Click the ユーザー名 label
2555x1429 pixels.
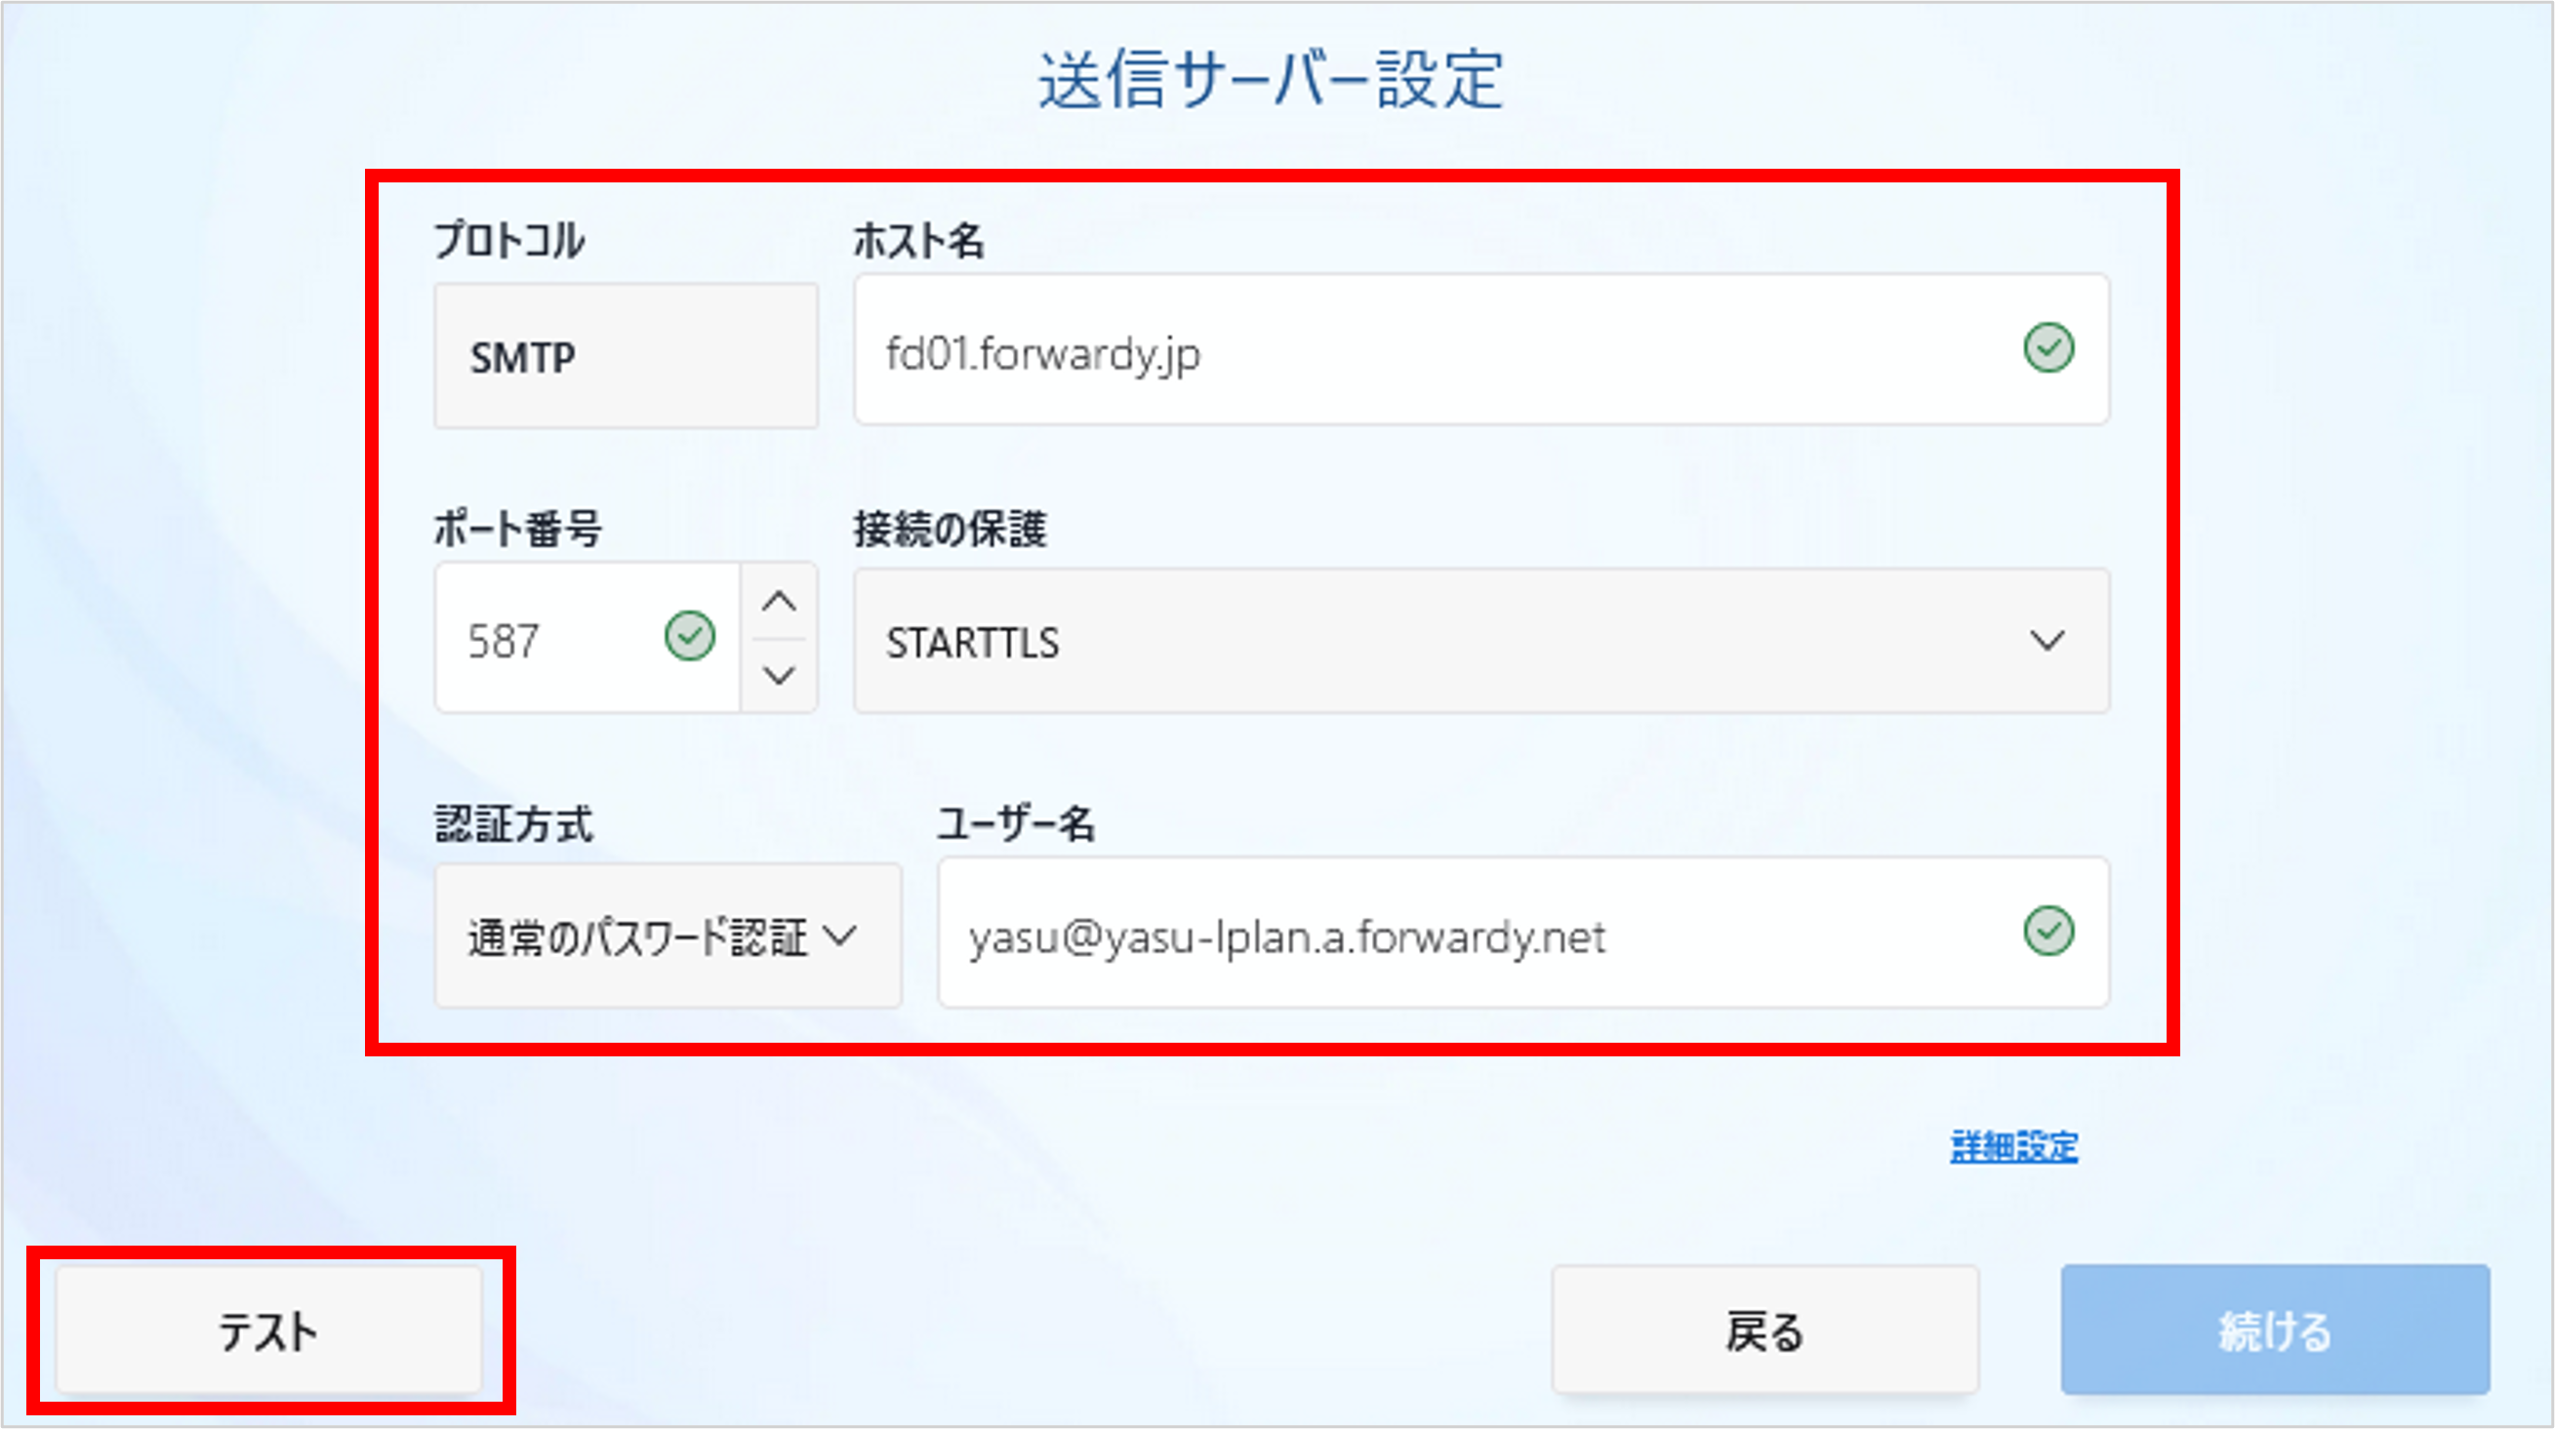1016,824
